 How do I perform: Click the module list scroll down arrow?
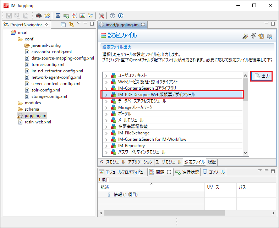[x=245, y=153]
